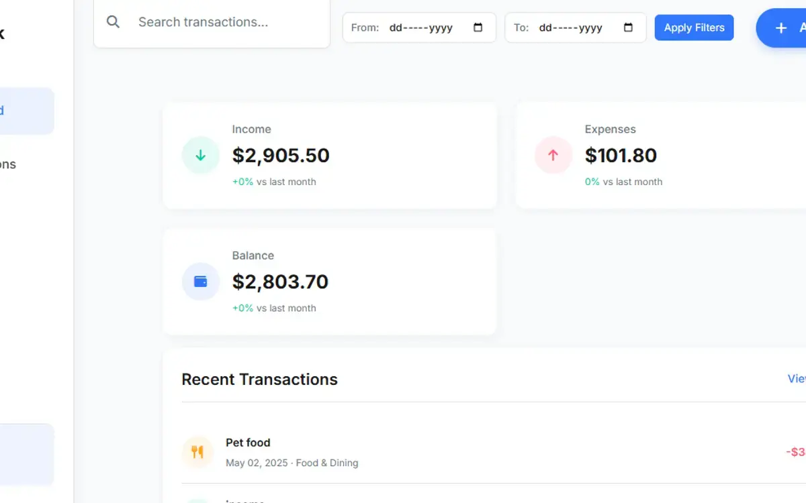Image resolution: width=806 pixels, height=503 pixels.
Task: Apply the date filters
Action: coord(694,27)
